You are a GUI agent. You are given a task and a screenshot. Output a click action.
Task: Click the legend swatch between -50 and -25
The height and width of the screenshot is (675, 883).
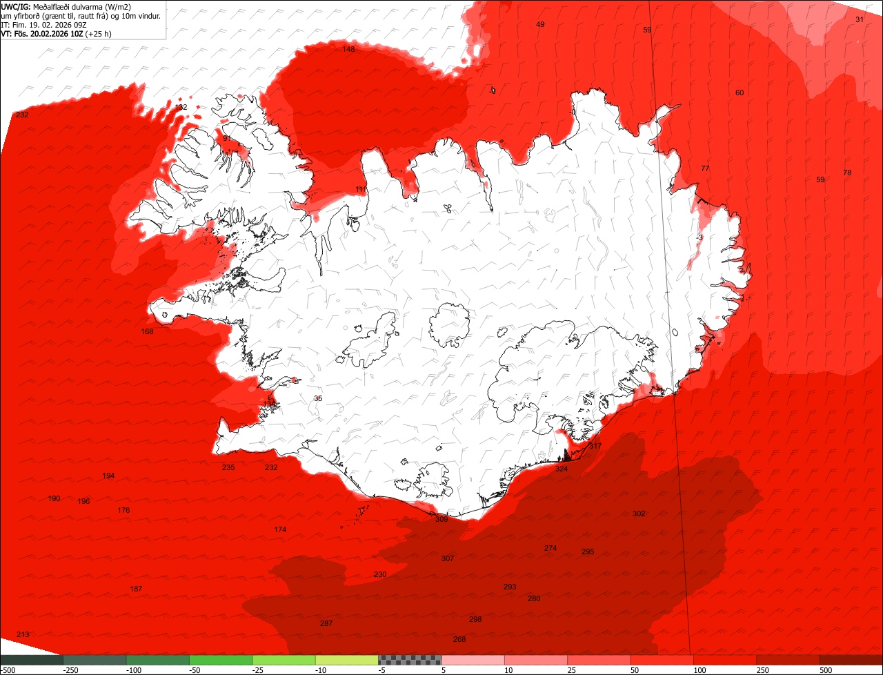tap(221, 660)
